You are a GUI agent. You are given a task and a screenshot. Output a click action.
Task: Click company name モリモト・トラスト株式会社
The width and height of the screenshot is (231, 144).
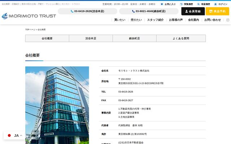[x=134, y=71]
